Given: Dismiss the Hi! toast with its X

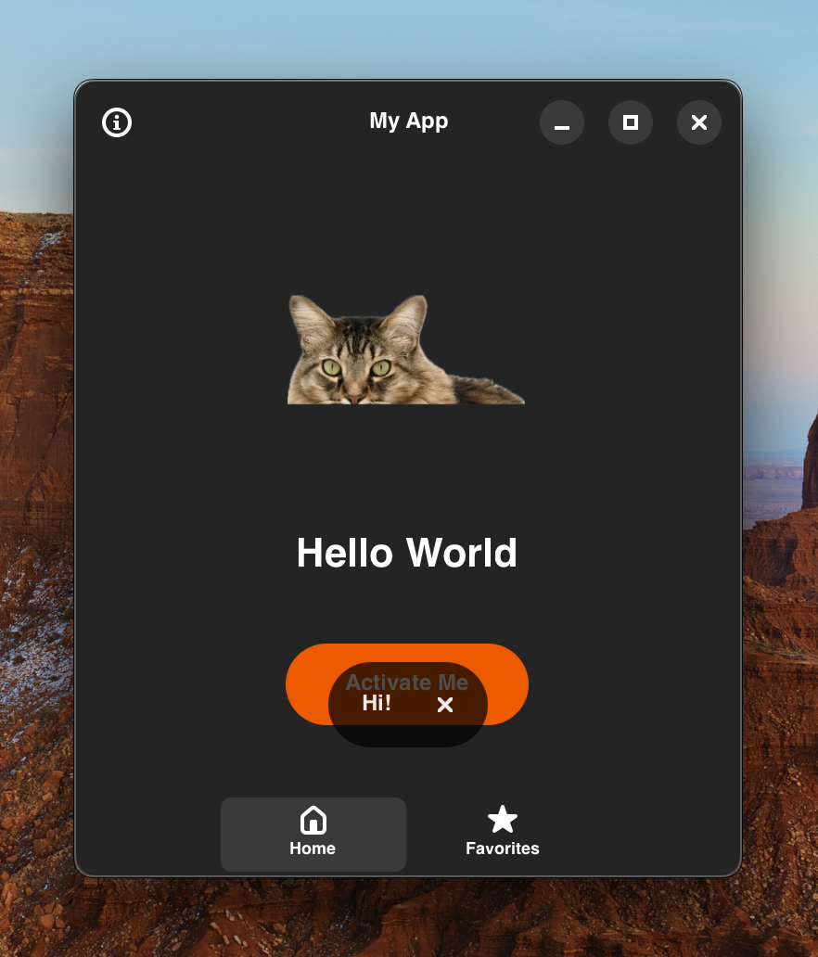Looking at the screenshot, I should tap(445, 705).
